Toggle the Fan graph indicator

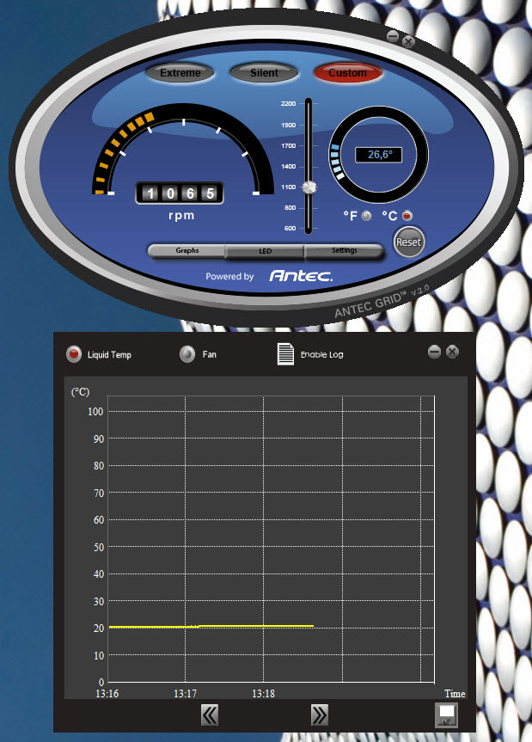[187, 354]
